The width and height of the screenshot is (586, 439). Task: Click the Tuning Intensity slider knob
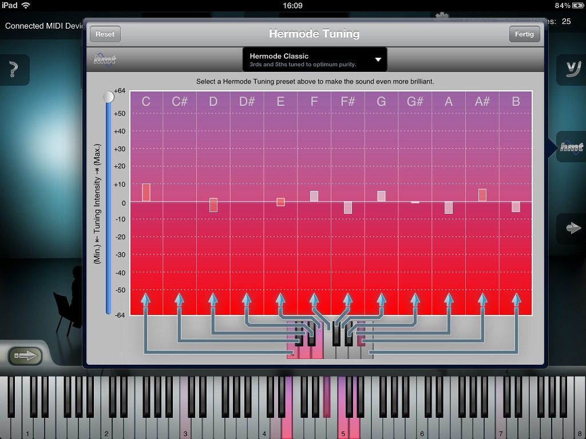108,97
